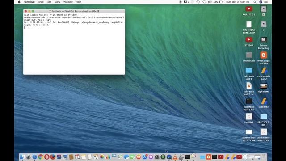Open the Trash in the Dock
Screen dimensions: 286x161
click(264, 157)
